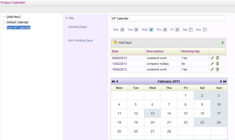The image size is (235, 140).
Task: Select day 28 in February calendar
Action: click(x=169, y=131)
